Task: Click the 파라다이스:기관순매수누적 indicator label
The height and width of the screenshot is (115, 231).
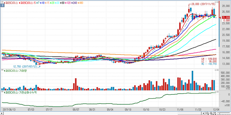Action: (20, 92)
